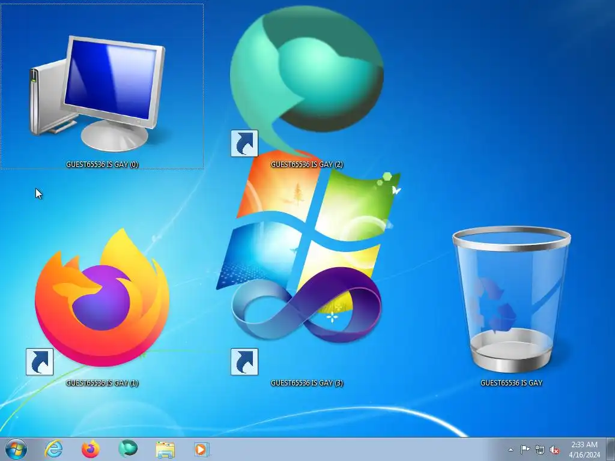This screenshot has width=615, height=461.
Task: Launch Firefox from the taskbar
Action: pos(91,449)
